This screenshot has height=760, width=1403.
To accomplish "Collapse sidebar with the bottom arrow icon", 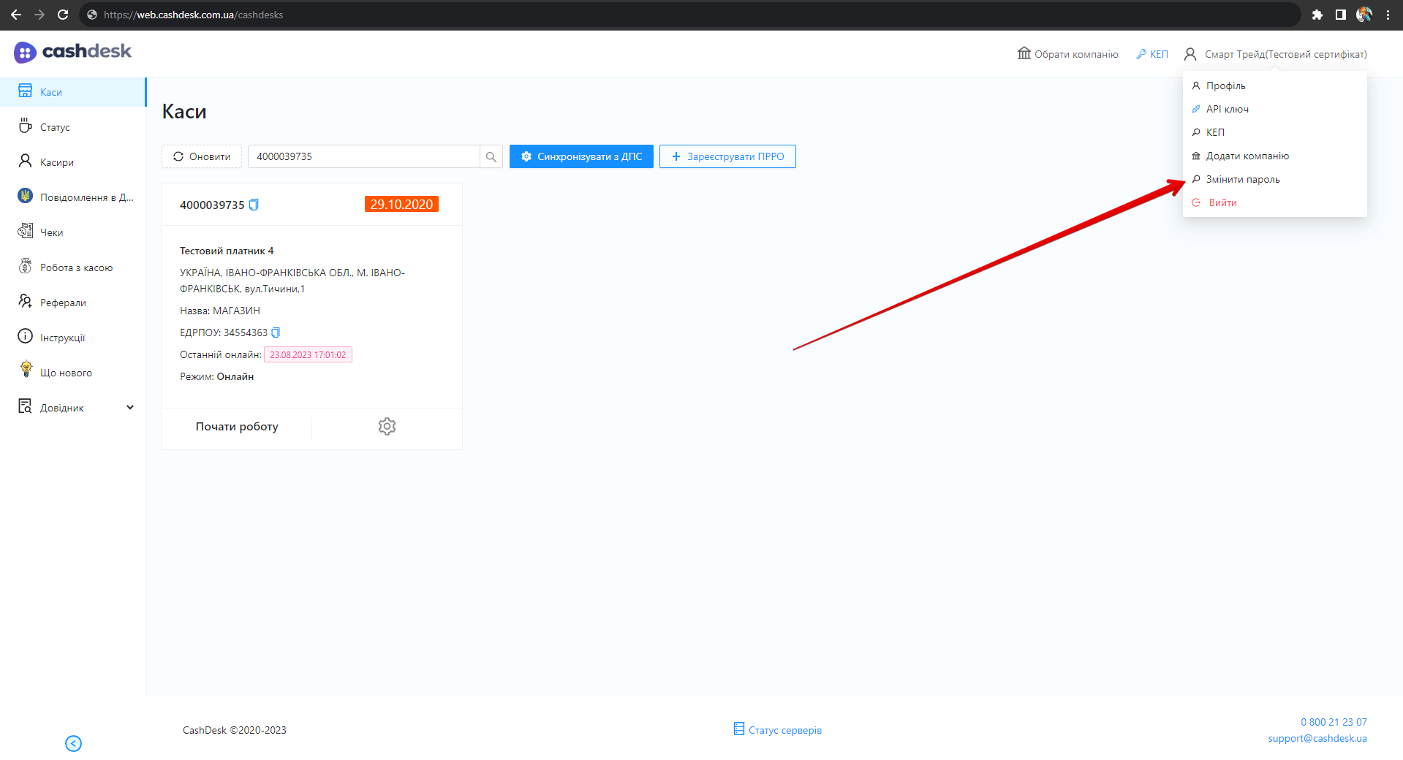I will pos(73,743).
